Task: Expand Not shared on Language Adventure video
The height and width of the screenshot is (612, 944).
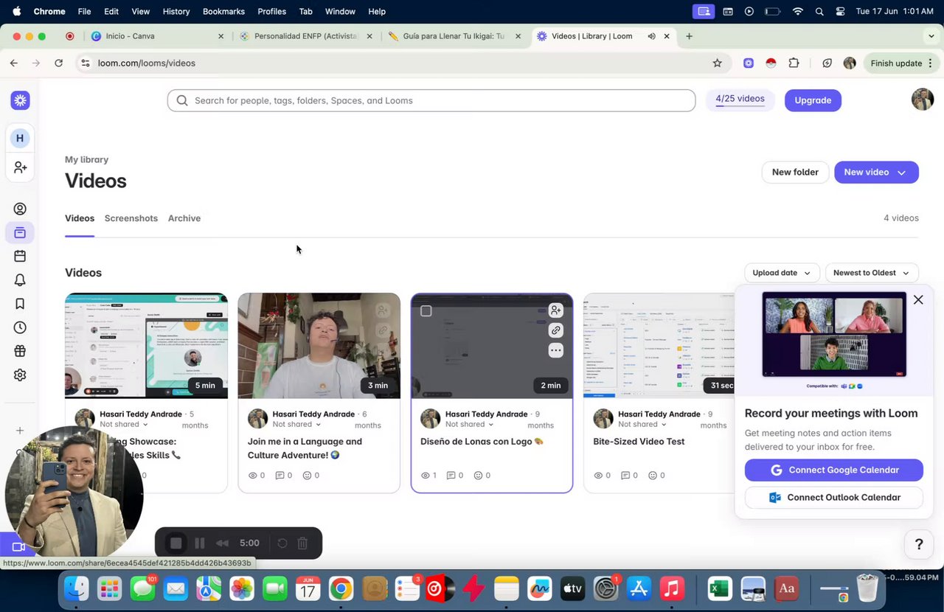Action: point(297,425)
